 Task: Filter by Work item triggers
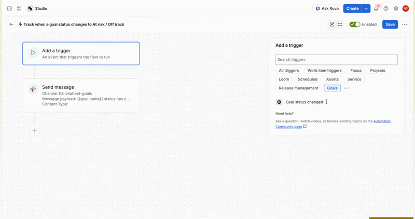coord(325,71)
